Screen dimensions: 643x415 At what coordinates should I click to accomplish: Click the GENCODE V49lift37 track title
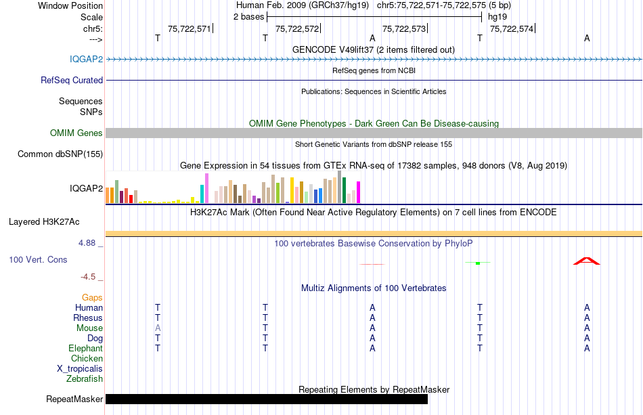374,50
